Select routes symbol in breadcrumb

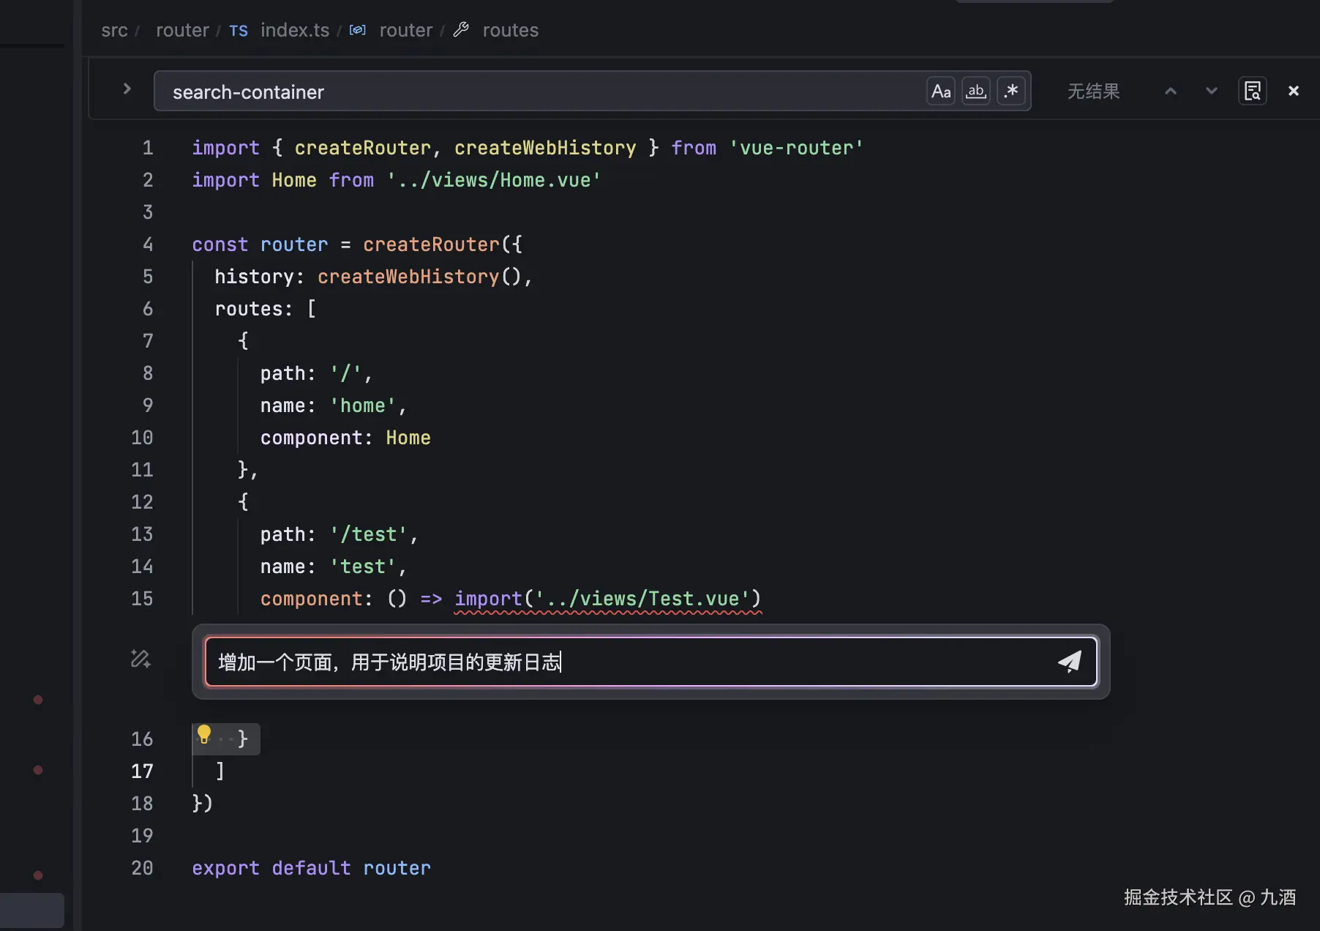pos(510,30)
